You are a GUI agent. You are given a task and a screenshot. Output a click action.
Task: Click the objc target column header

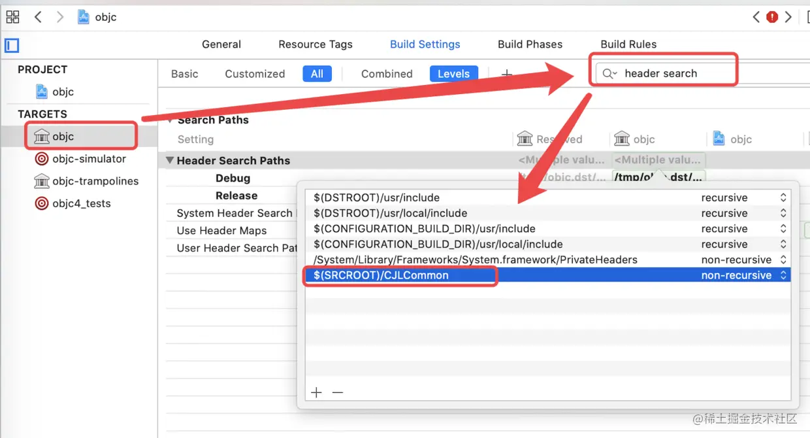[x=635, y=139]
